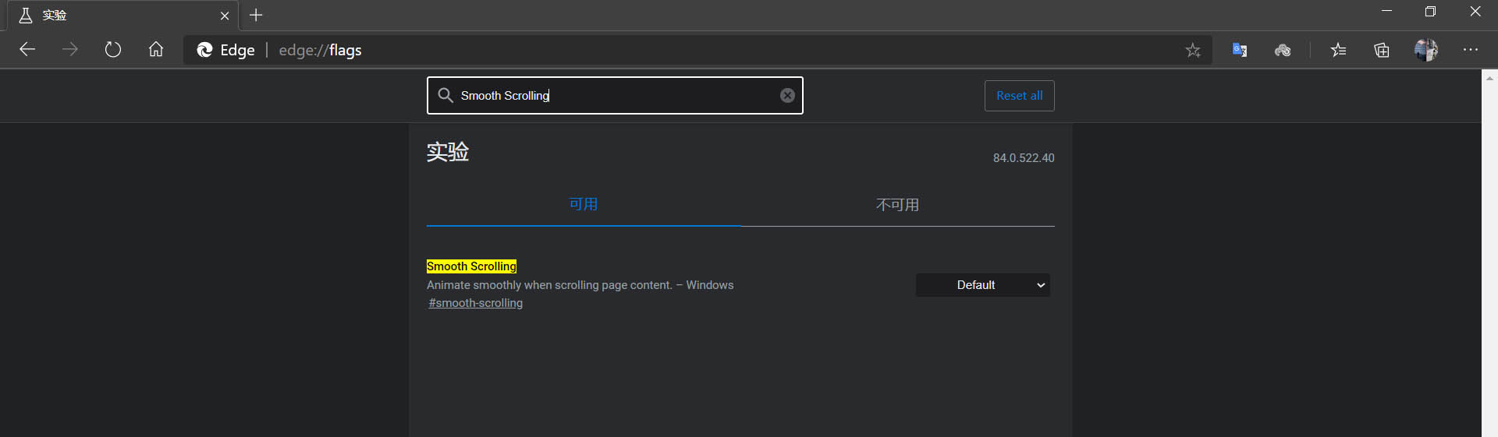Open the Collections icon

click(1382, 50)
